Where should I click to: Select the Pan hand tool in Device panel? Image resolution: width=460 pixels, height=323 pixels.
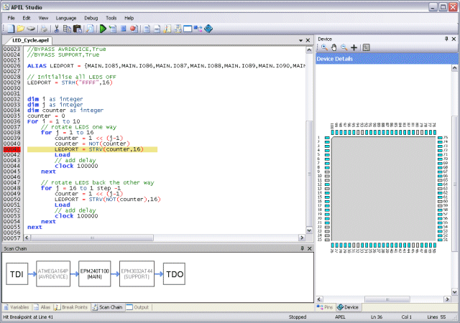pos(333,47)
